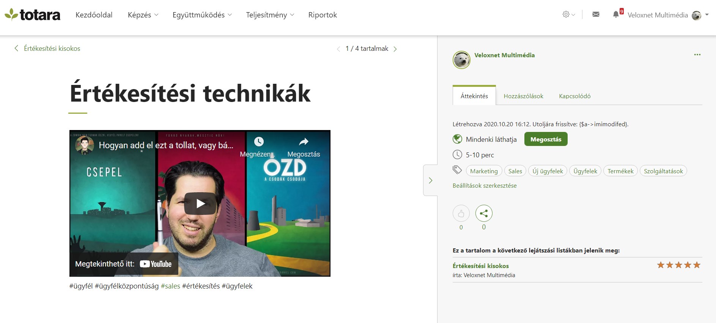
Task: Open the messages envelope icon
Action: point(596,14)
